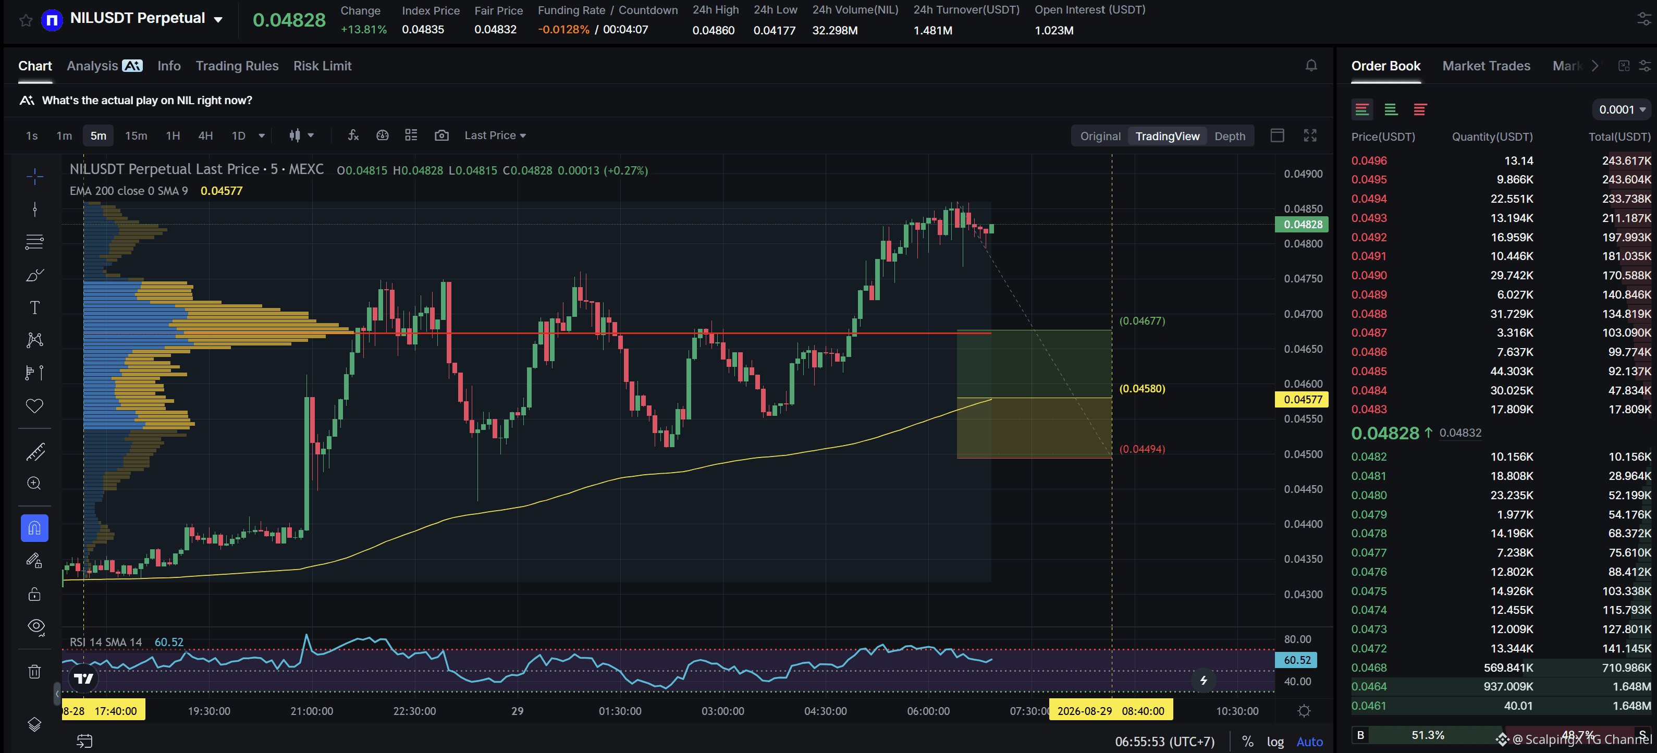The width and height of the screenshot is (1657, 753).
Task: Enter fullscreen chart mode
Action: (x=1310, y=135)
